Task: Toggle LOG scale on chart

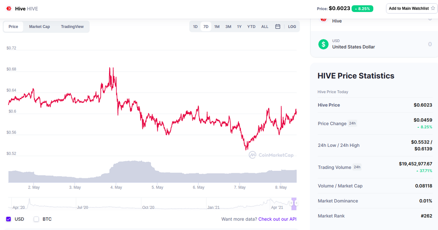Action: point(292,26)
